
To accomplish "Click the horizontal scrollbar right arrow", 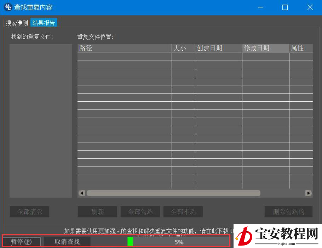I will pos(308,193).
